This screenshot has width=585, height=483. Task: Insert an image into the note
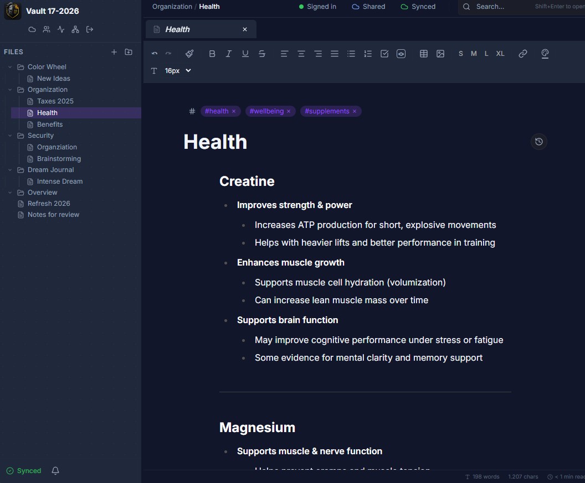click(440, 54)
